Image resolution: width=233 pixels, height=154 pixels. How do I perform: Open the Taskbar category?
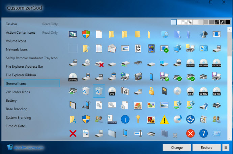pyautogui.click(x=11, y=24)
